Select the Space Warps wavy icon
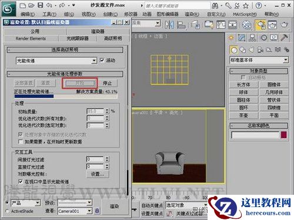The image size is (294, 220). pos(278,50)
